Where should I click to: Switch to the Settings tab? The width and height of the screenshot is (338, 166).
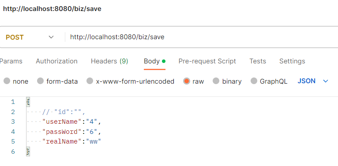tap(292, 61)
